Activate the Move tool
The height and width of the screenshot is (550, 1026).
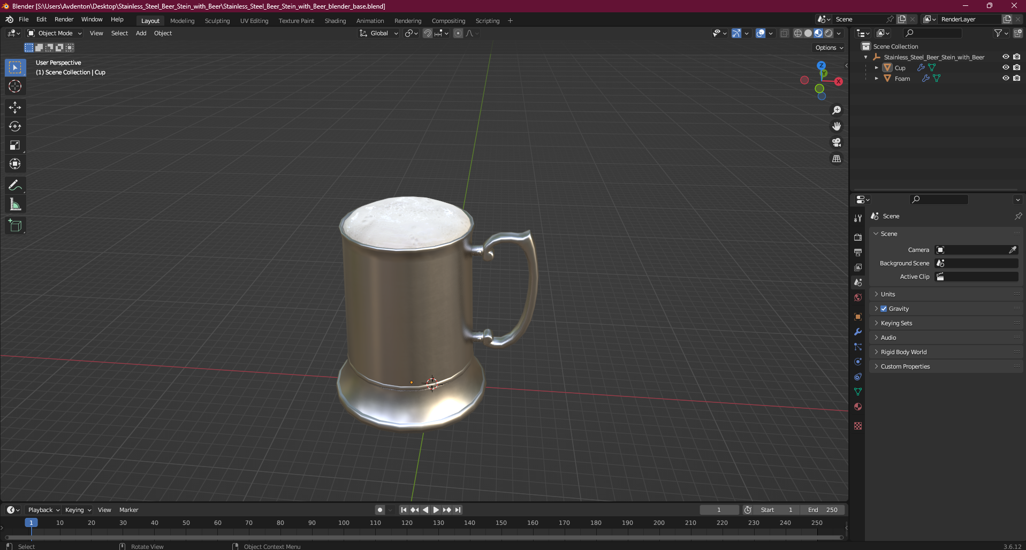point(15,108)
